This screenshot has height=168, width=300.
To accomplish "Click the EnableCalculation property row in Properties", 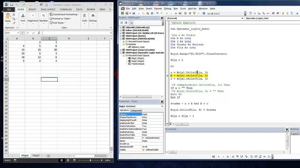I will (x=142, y=126).
